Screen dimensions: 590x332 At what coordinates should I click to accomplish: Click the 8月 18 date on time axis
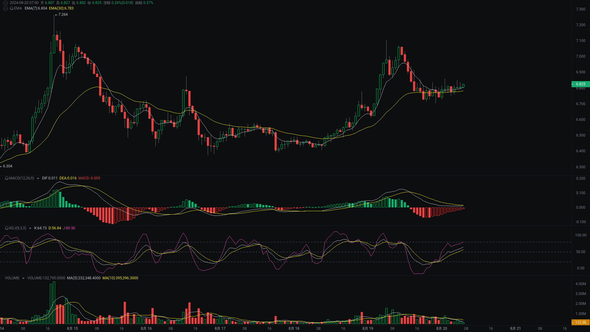pyautogui.click(x=294, y=329)
